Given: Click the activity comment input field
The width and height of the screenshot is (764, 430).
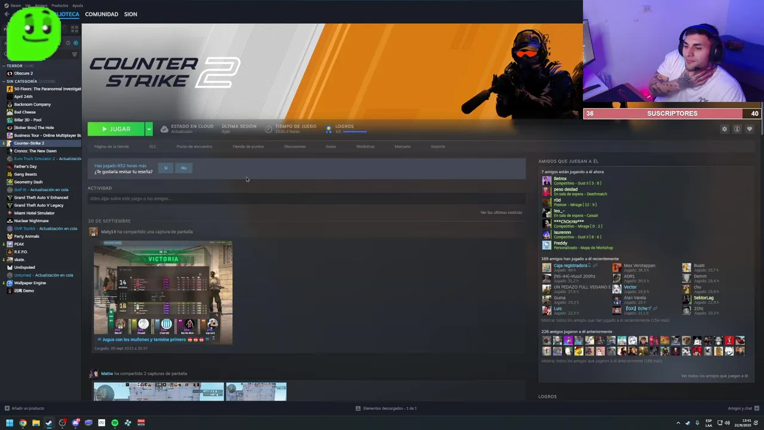Looking at the screenshot, I should coord(307,198).
